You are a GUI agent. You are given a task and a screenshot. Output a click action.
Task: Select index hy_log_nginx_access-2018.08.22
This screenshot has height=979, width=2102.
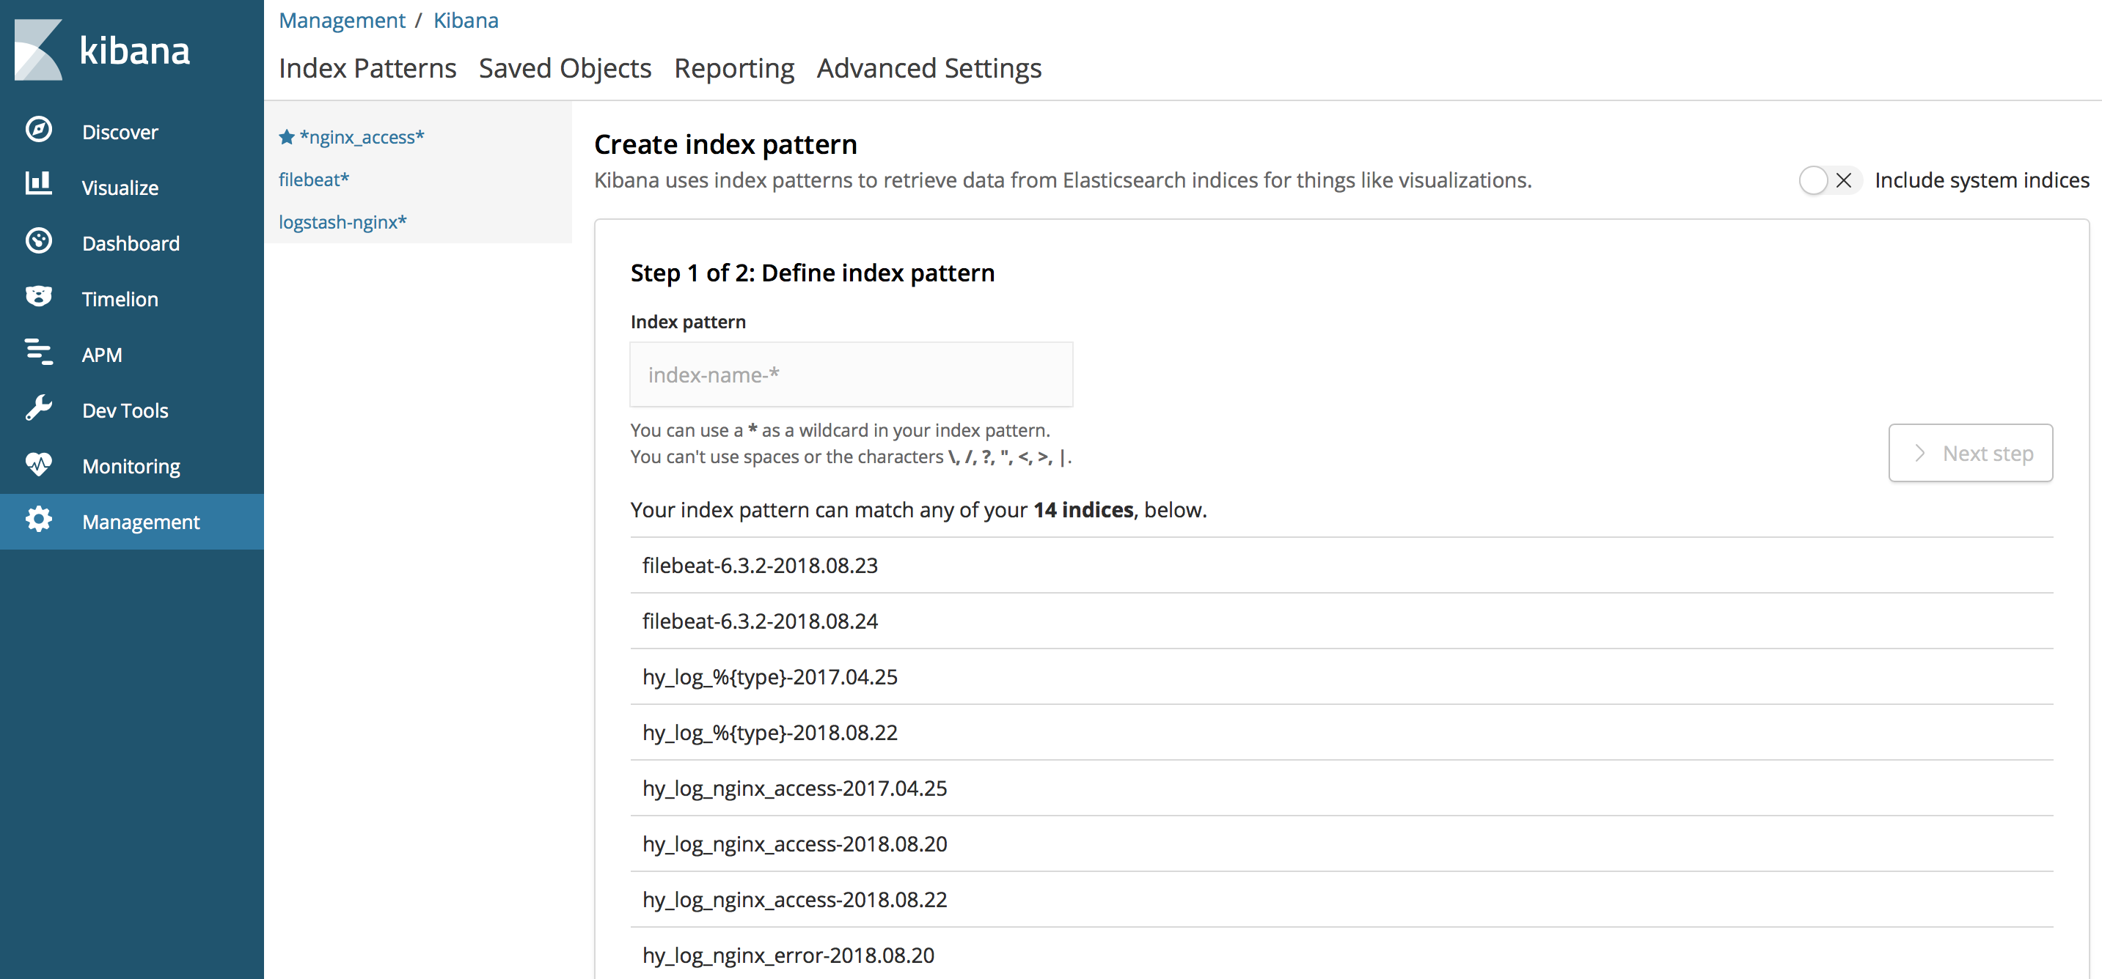[x=1341, y=899]
